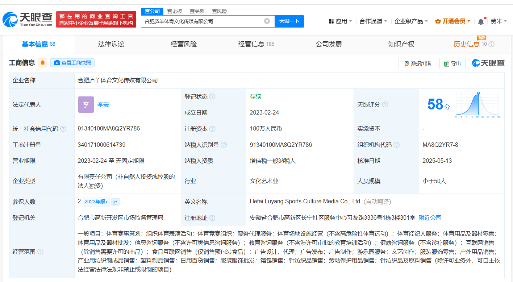Image resolution: width=513 pixels, height=282 pixels.
Task: Expand the 合作通道 dropdown
Action: [373, 21]
